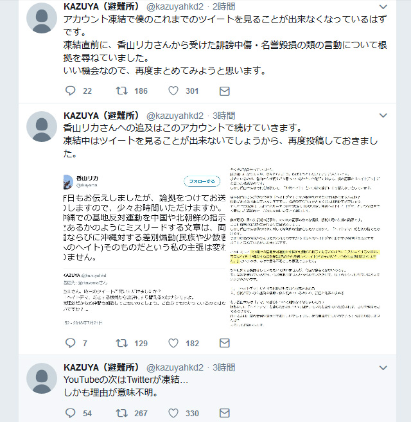The image size is (411, 422).
Task: Send the first tweet via direct message
Action: click(x=225, y=91)
